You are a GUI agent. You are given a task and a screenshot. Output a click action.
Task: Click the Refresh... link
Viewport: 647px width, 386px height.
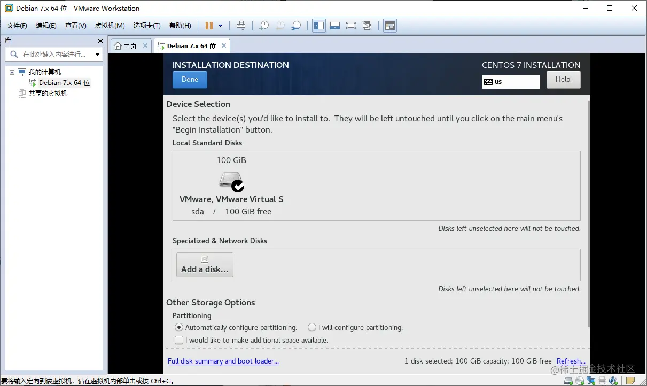[x=571, y=361]
